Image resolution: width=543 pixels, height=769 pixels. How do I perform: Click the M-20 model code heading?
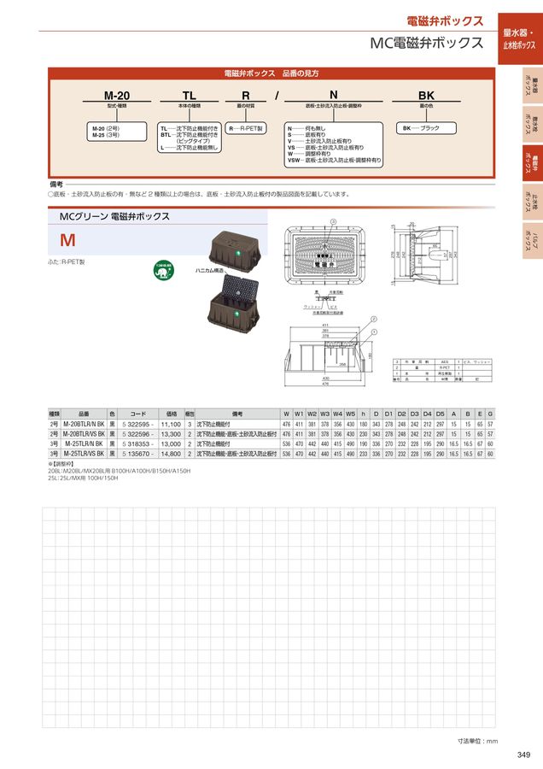click(117, 96)
